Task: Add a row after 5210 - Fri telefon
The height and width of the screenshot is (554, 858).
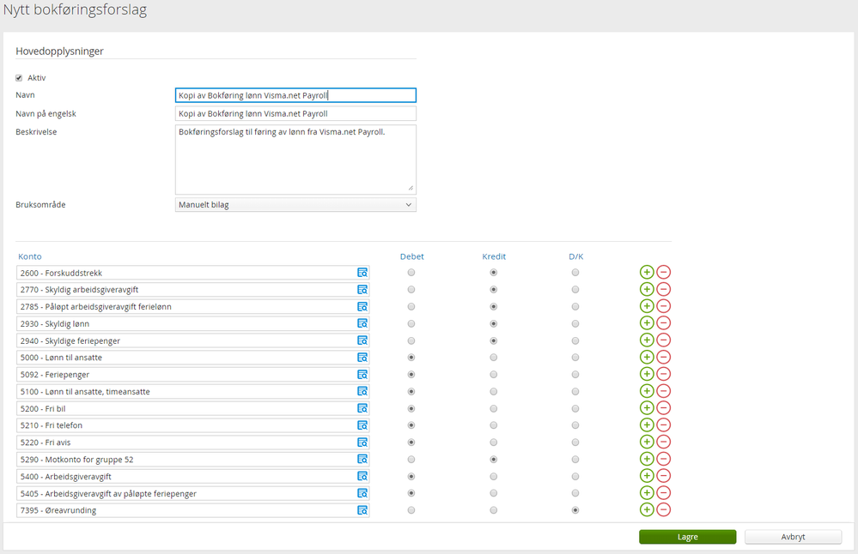Action: coord(647,425)
